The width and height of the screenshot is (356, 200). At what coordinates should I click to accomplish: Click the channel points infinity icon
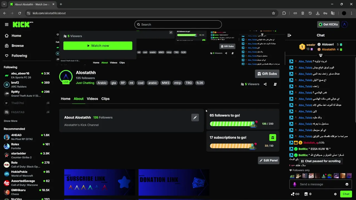[295, 194]
